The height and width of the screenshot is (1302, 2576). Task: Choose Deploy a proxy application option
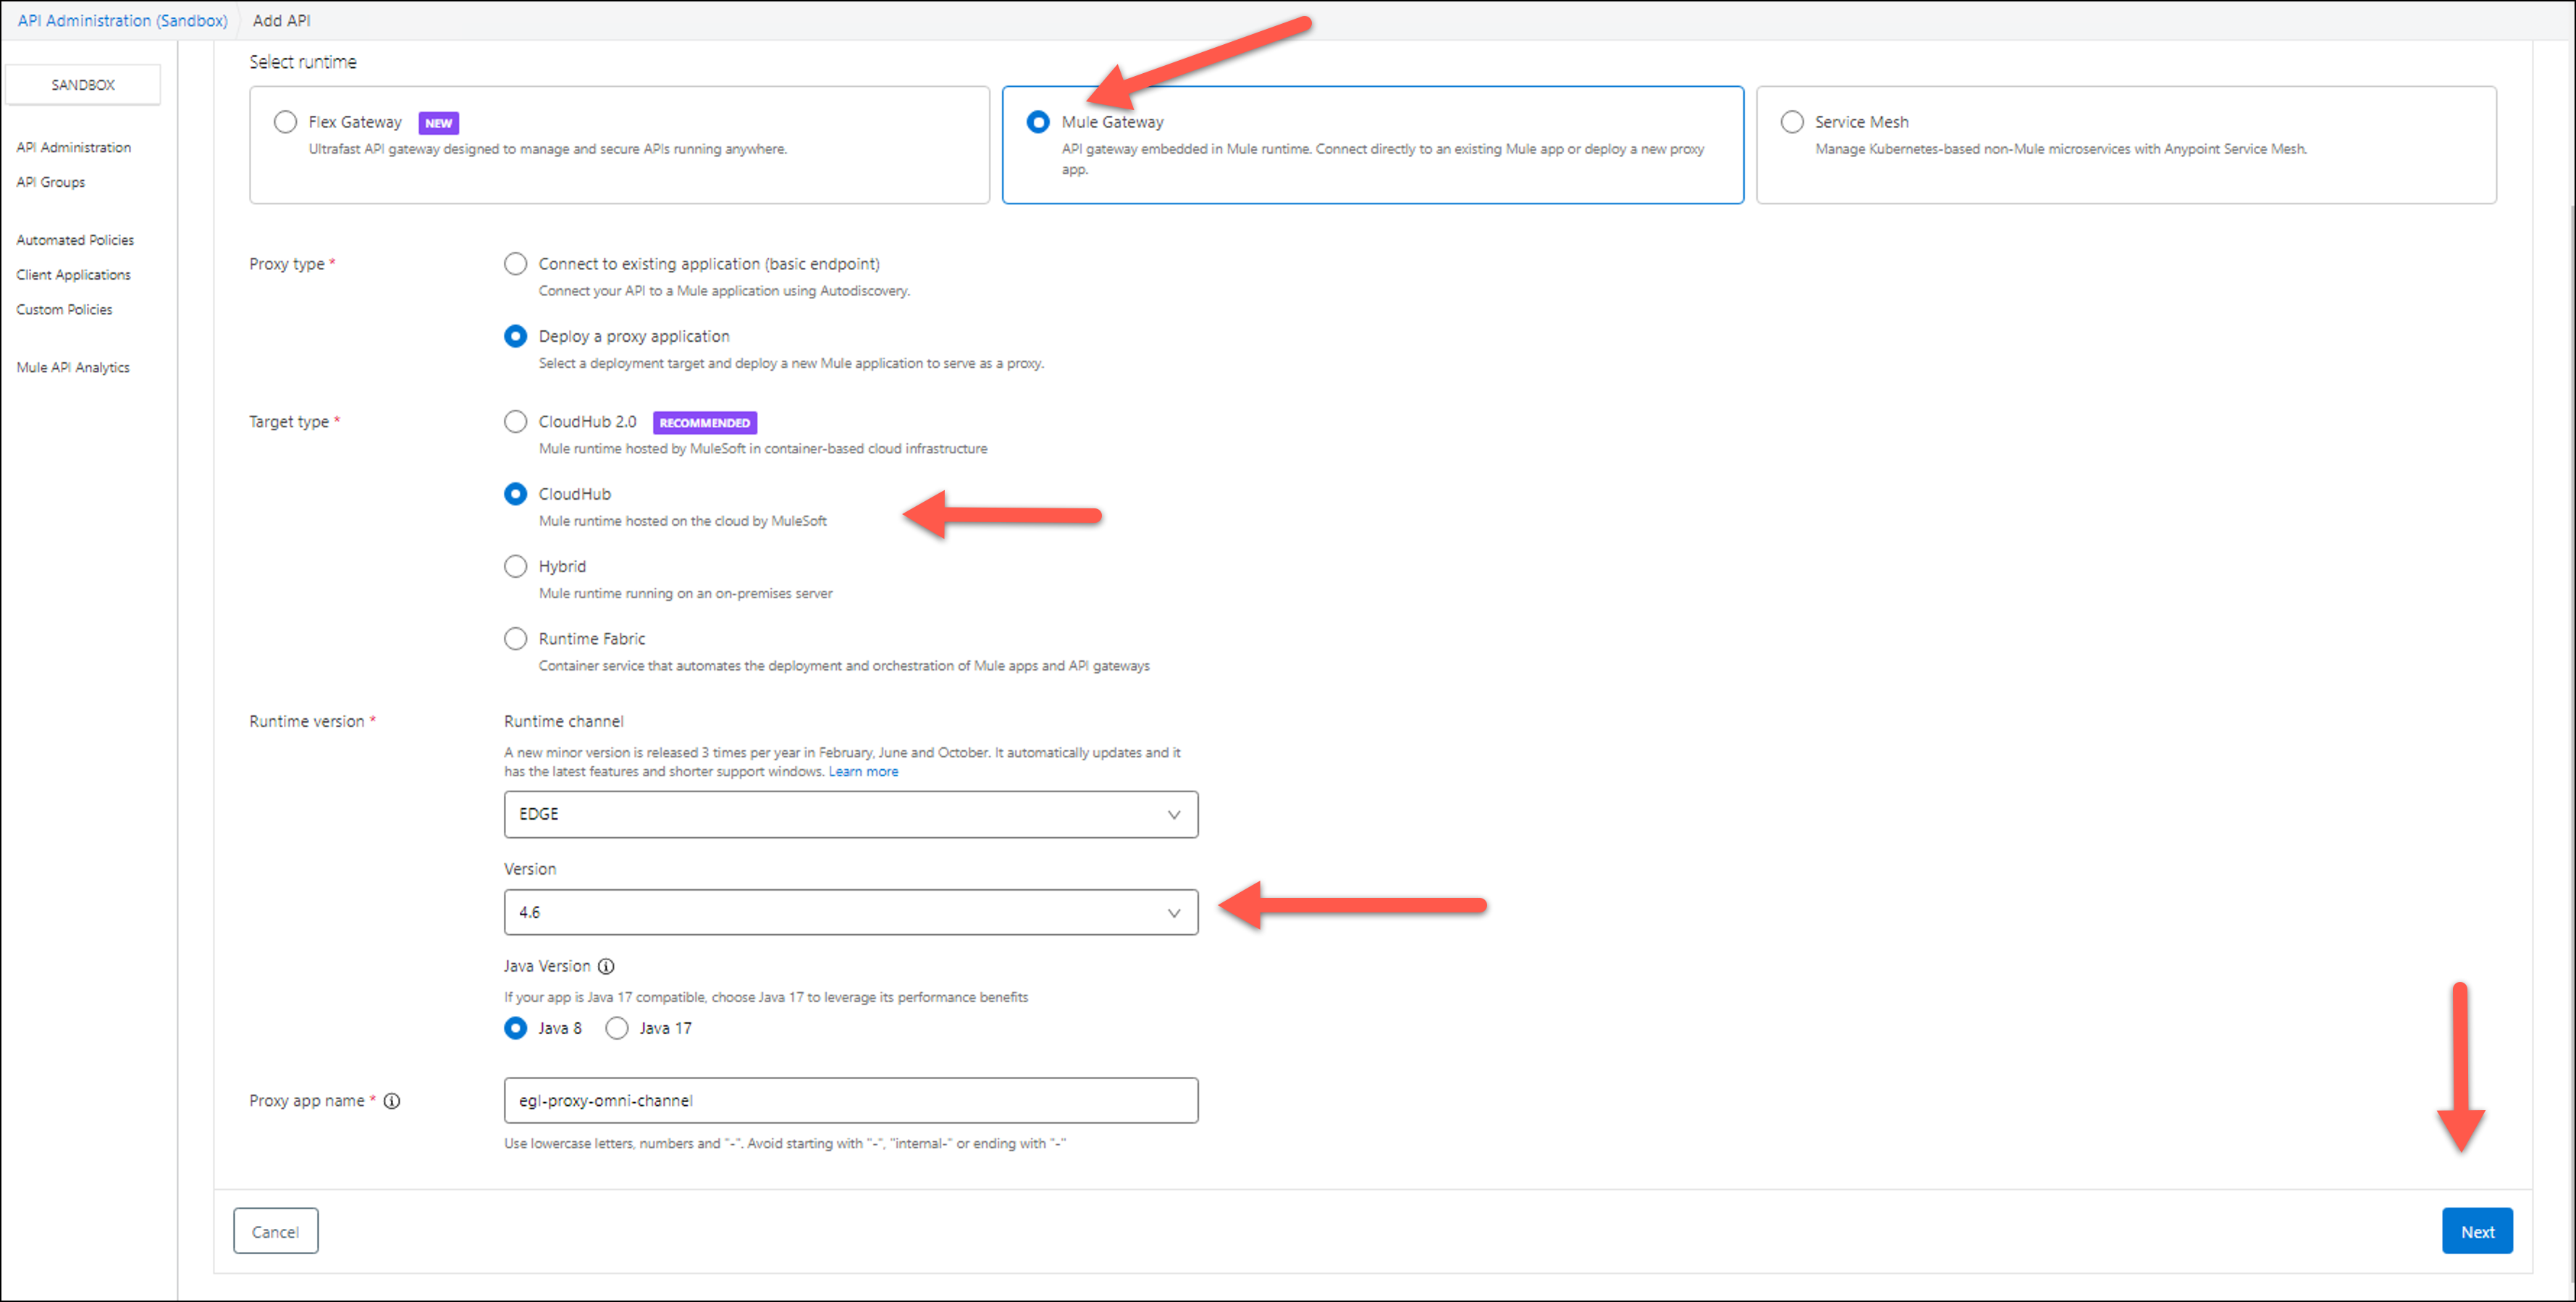pyautogui.click(x=515, y=336)
